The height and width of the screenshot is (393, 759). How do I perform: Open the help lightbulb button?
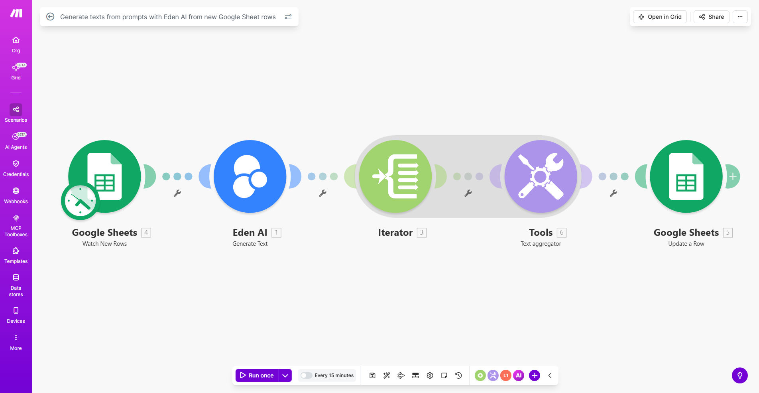tap(740, 375)
